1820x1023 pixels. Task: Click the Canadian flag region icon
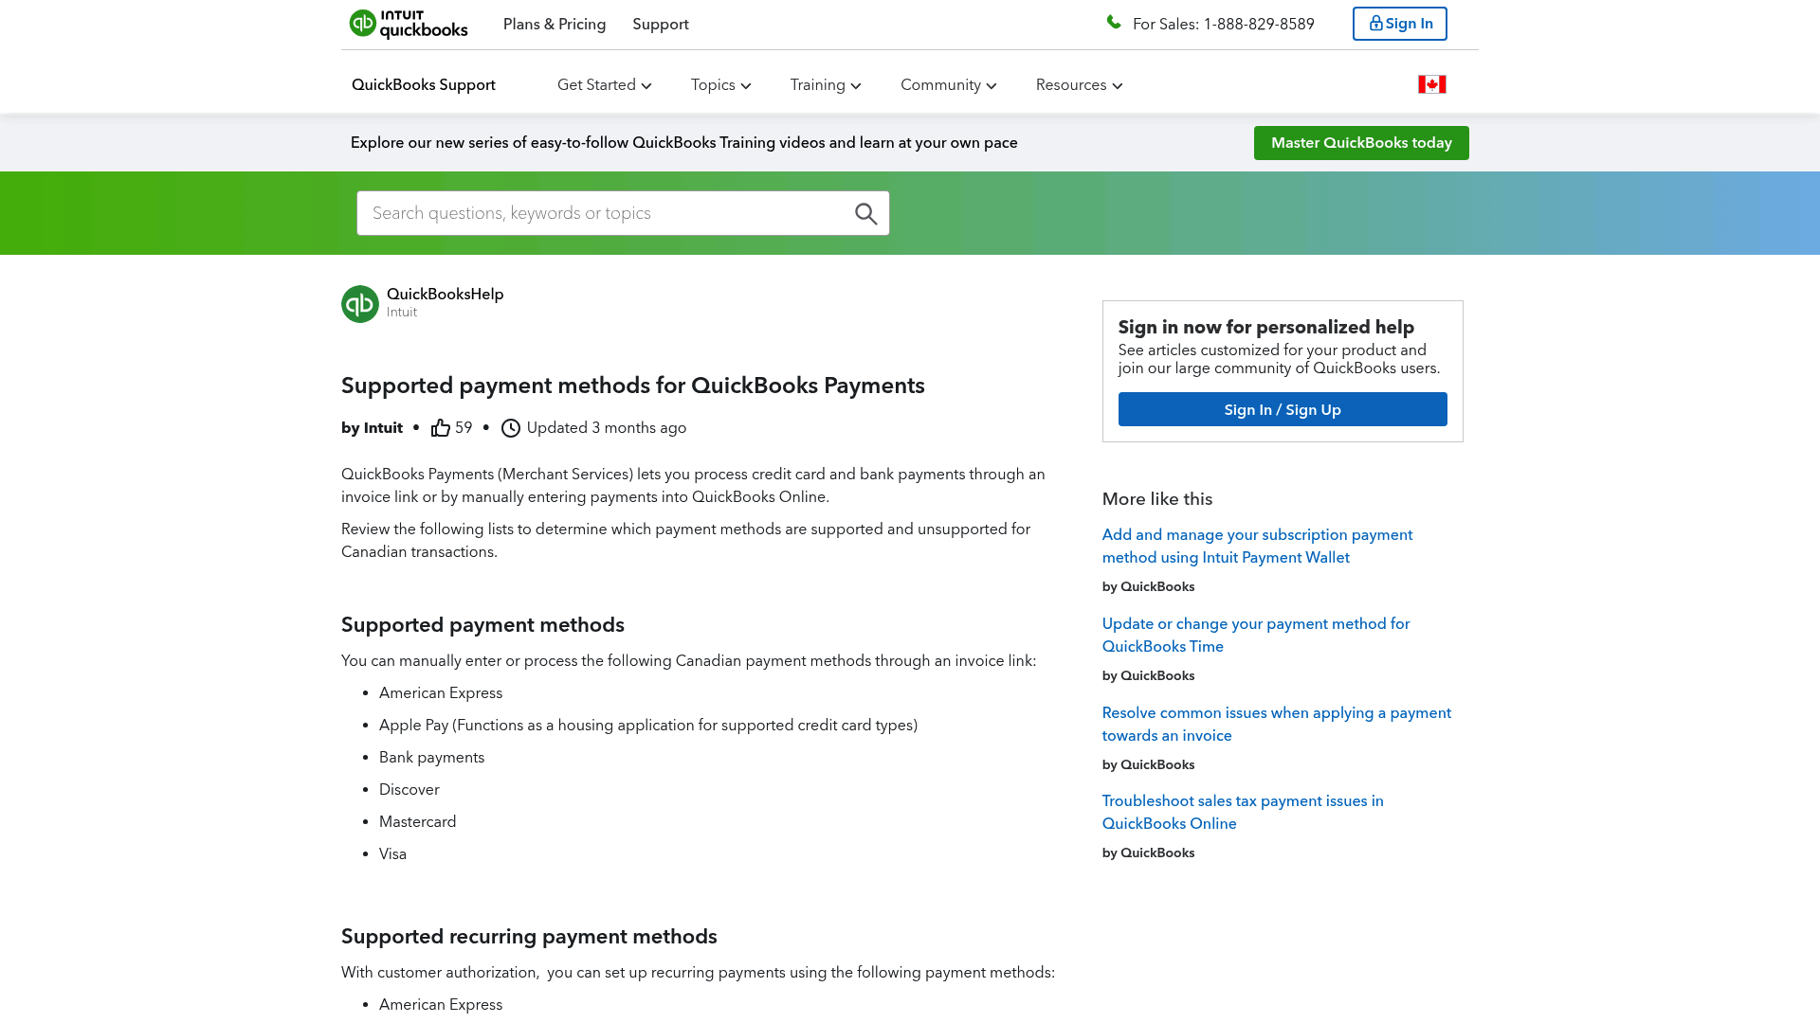(x=1431, y=84)
